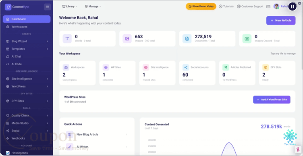Expand the Site Intelligence sidebar chevron
Screen dimensions: 303x156
[48, 79]
